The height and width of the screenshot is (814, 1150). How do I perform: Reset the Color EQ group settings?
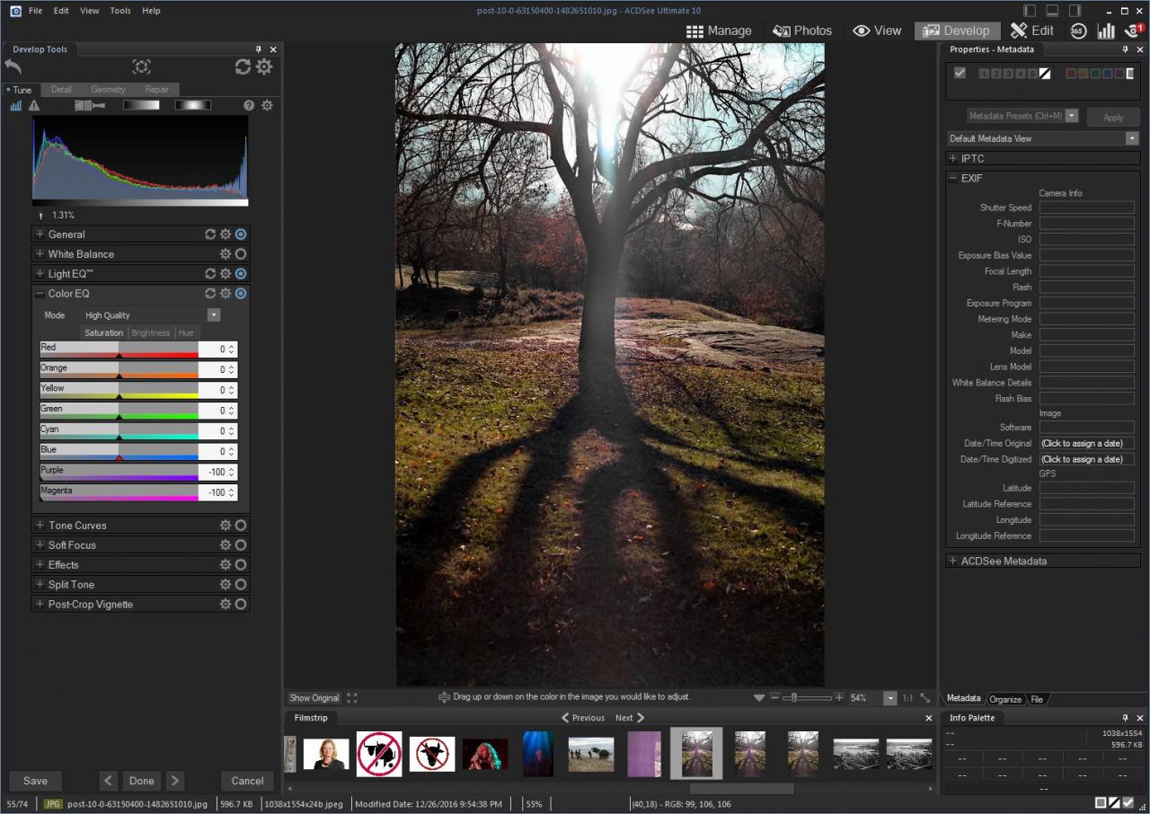tap(210, 294)
